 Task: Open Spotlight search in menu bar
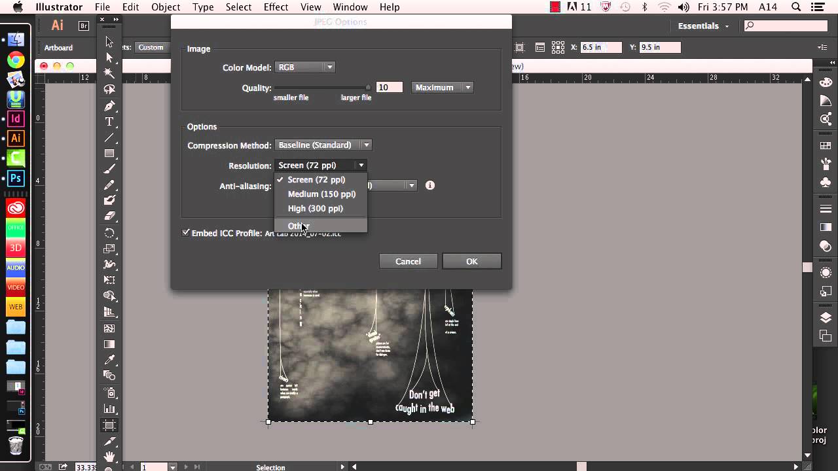pyautogui.click(x=796, y=7)
